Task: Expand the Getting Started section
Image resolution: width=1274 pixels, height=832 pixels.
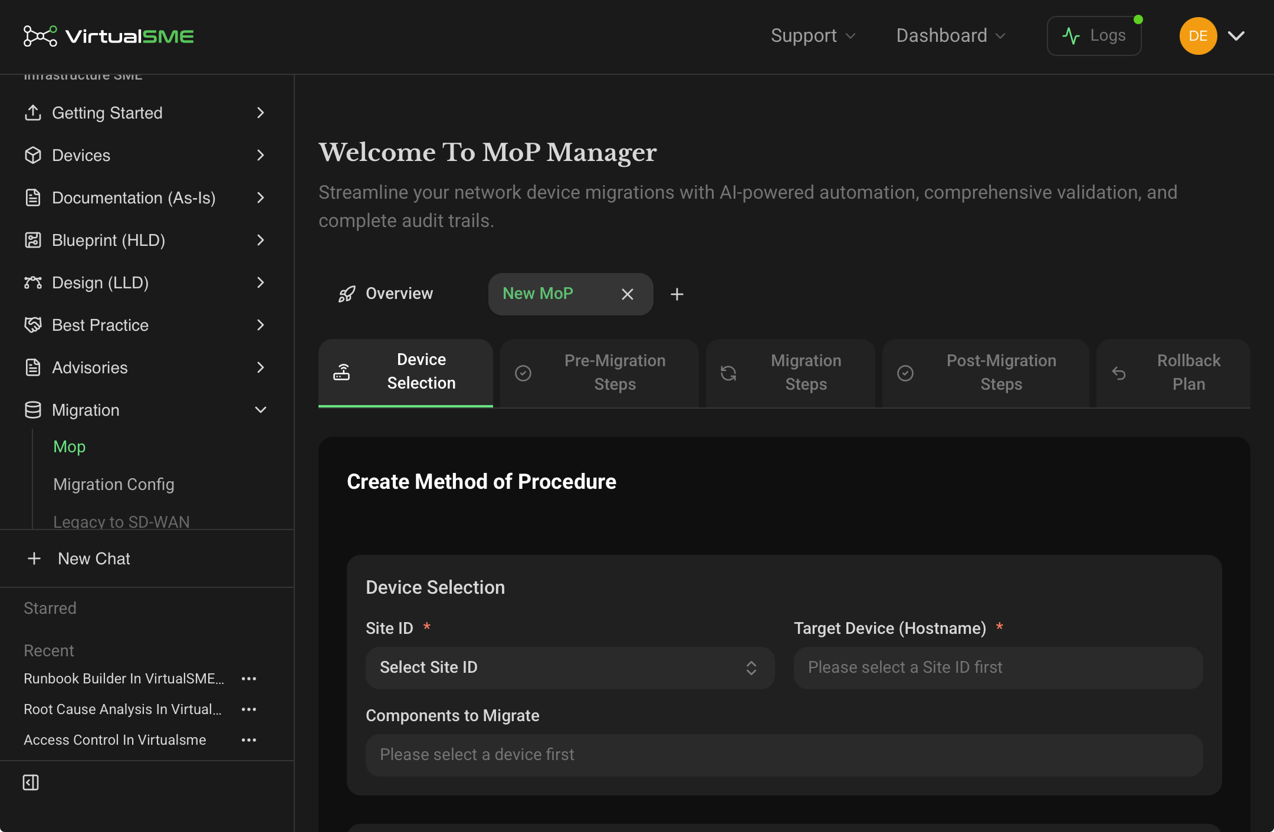Action: (x=261, y=113)
